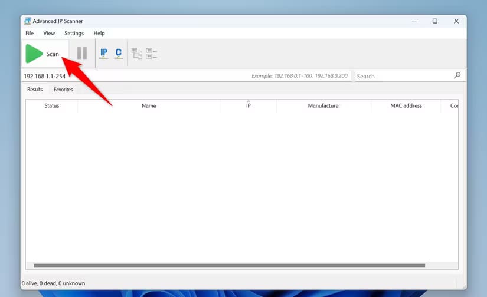
Task: Select the Class C subnet icon
Action: point(119,54)
